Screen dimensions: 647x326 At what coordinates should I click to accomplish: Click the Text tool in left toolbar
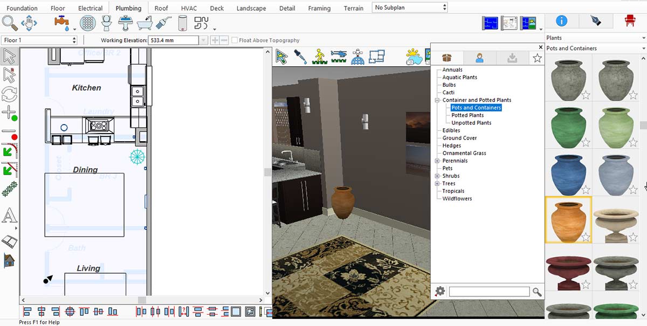pyautogui.click(x=9, y=216)
